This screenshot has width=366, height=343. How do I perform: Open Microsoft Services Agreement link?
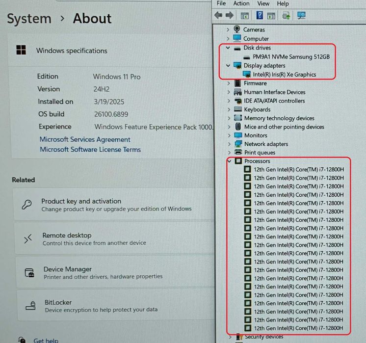pos(85,139)
